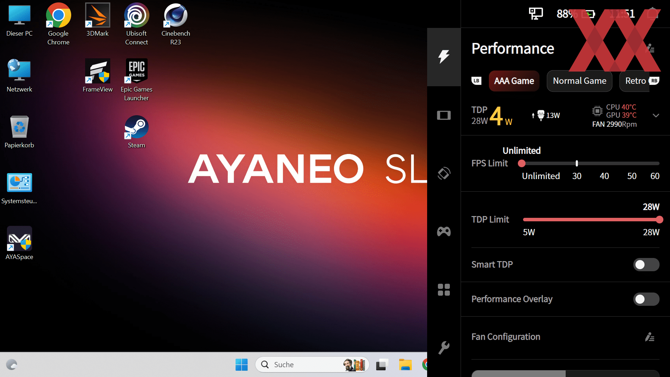
Task: Open File Explorer from the taskbar
Action: pyautogui.click(x=405, y=365)
